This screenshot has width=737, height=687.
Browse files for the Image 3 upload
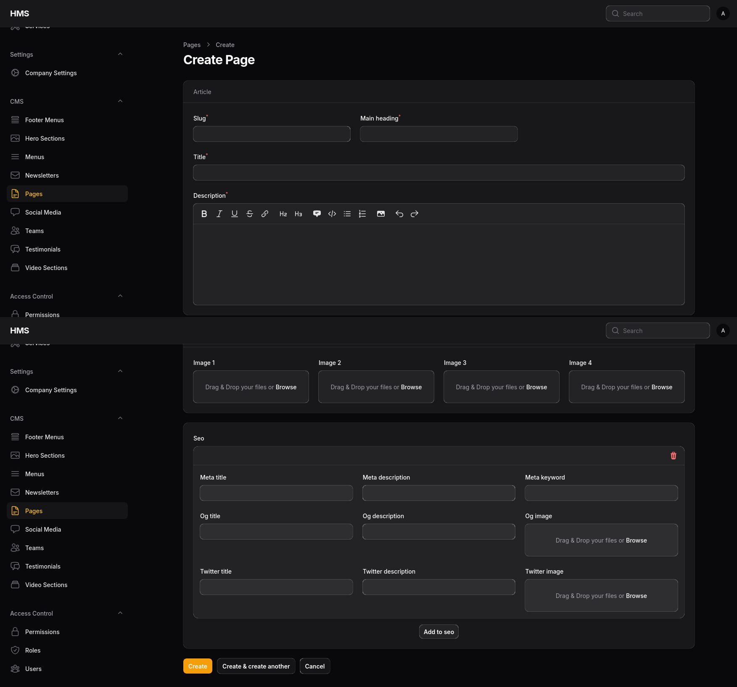tap(536, 387)
